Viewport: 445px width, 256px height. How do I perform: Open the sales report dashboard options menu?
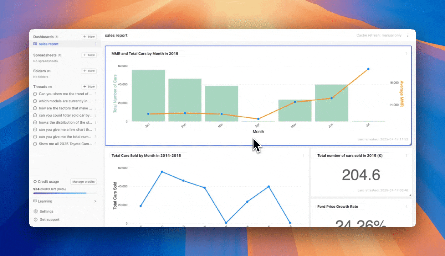click(x=95, y=44)
